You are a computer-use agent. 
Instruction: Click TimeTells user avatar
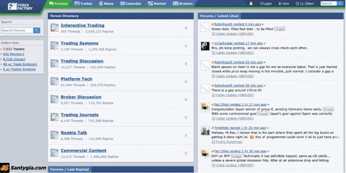pos(205,131)
